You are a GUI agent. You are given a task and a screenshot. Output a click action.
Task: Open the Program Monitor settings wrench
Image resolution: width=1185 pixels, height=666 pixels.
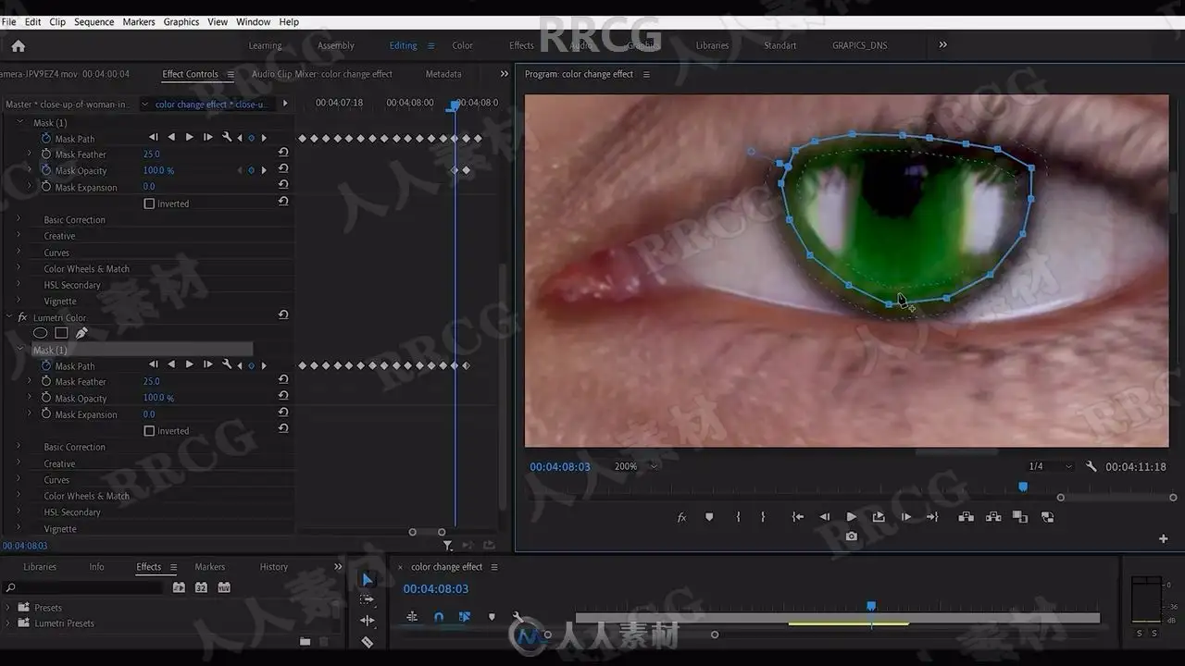pyautogui.click(x=1091, y=467)
